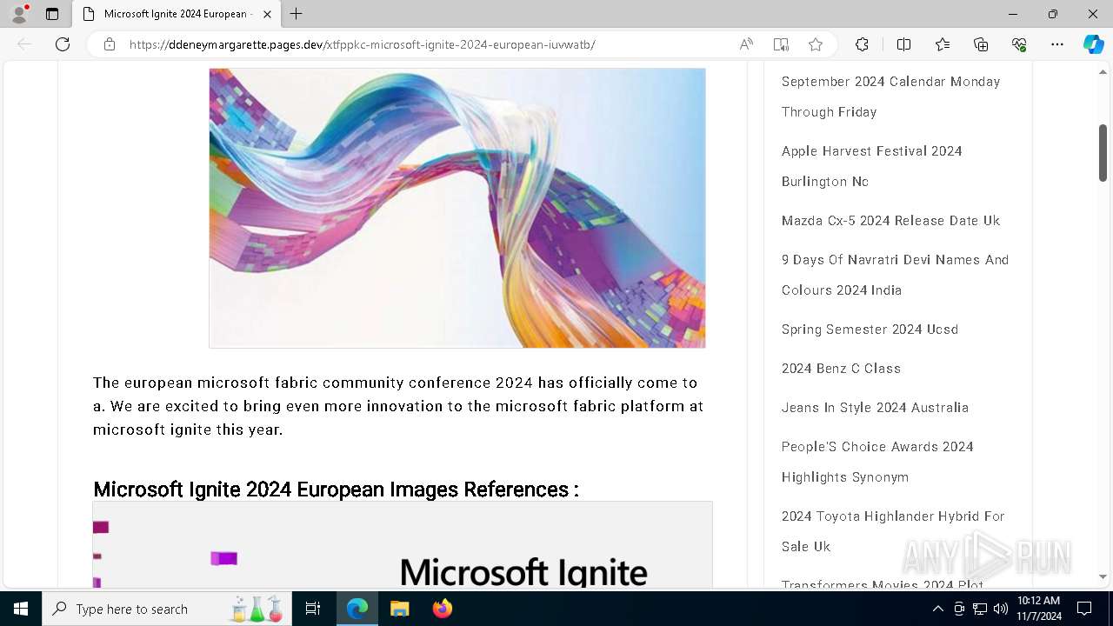The image size is (1113, 626).
Task: Switch to Microsoft Edge taskbar icon
Action: tap(357, 609)
